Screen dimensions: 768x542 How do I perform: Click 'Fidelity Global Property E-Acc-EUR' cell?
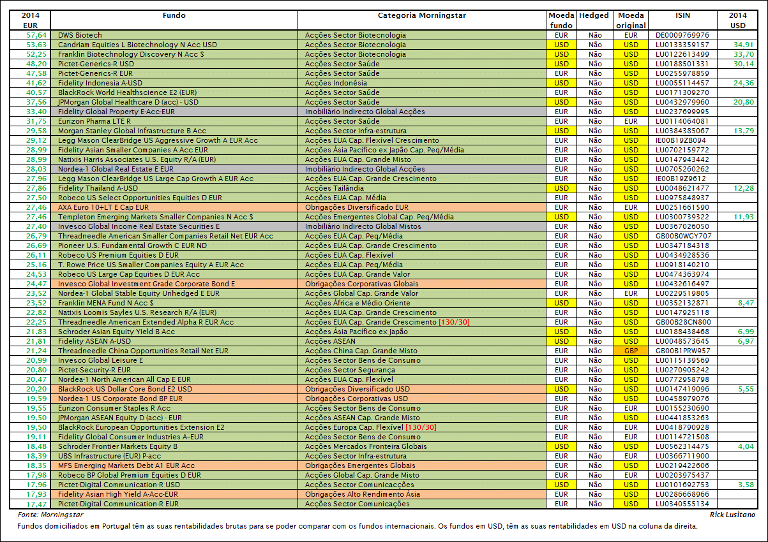point(174,112)
